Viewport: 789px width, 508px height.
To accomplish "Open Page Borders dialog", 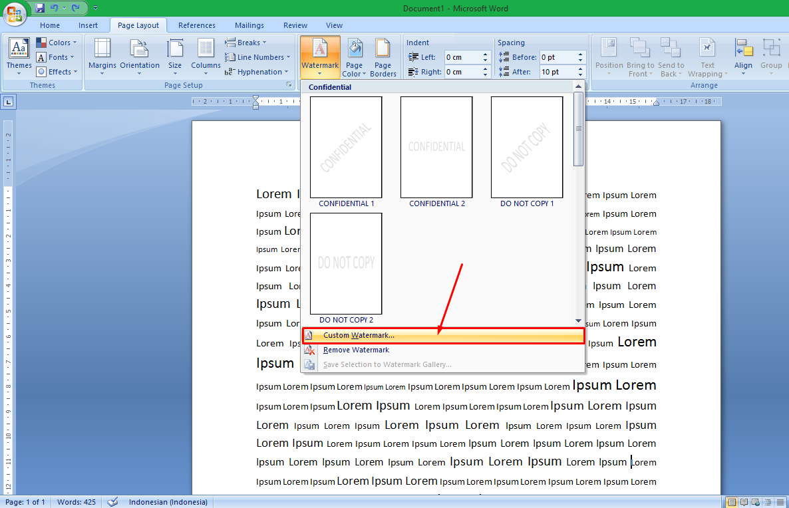I will coord(383,57).
